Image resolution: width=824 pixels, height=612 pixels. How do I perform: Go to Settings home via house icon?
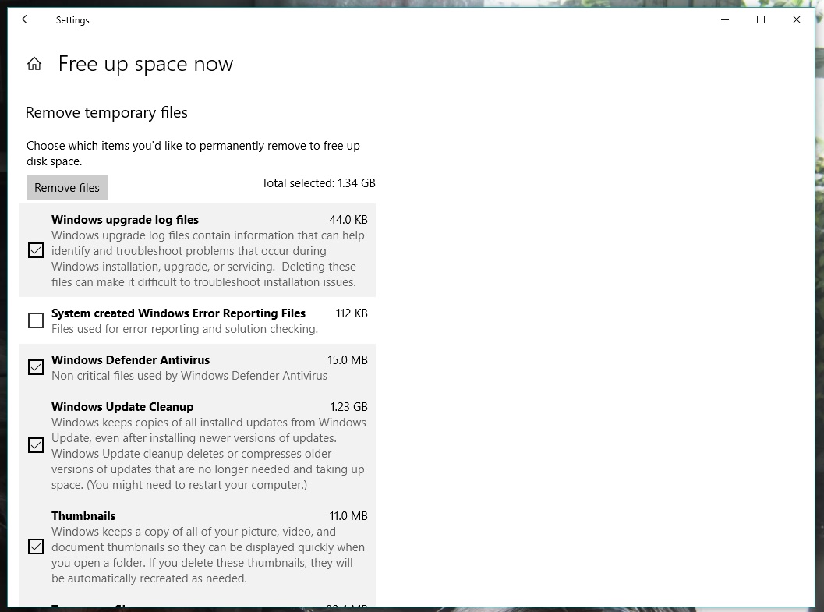tap(34, 65)
